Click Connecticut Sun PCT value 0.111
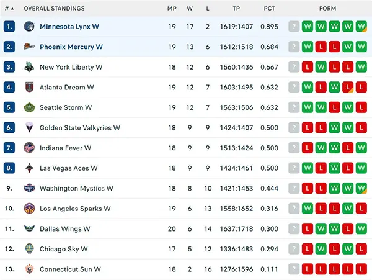The image size is (372, 280). pyautogui.click(x=269, y=269)
